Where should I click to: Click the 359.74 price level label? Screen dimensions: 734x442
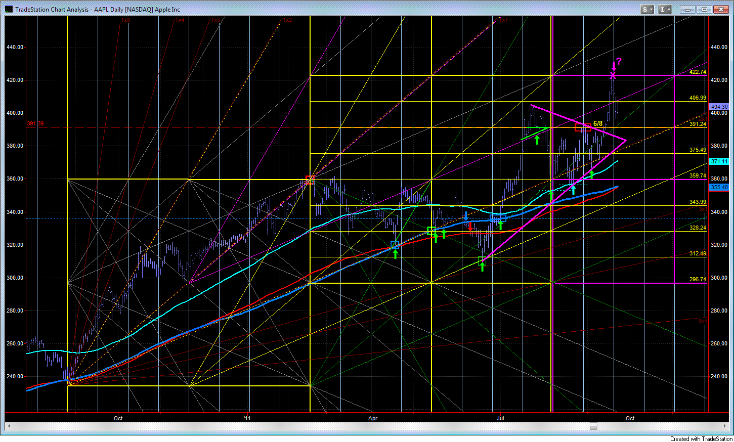point(698,175)
